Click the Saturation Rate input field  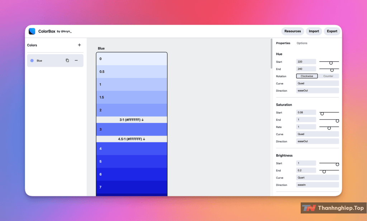click(x=306, y=127)
